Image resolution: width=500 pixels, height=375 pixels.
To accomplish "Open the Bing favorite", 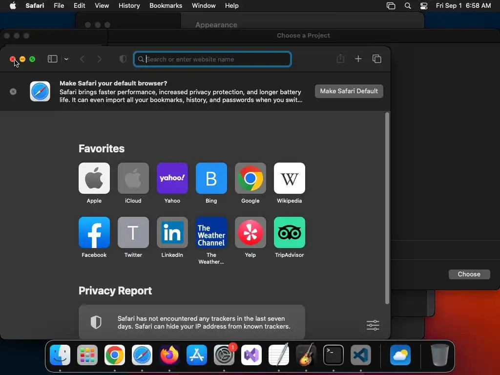I will 211,183.
